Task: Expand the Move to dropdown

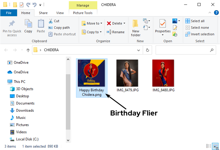Action: point(101,23)
